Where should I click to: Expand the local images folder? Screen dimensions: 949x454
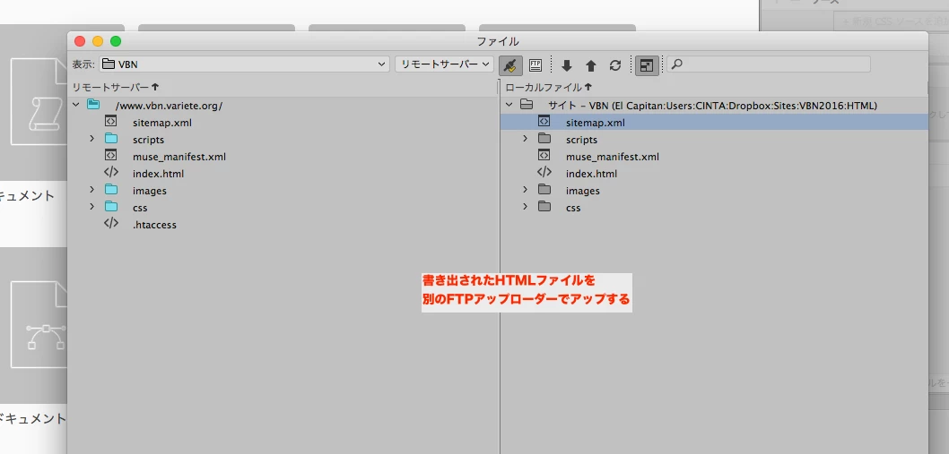point(526,189)
